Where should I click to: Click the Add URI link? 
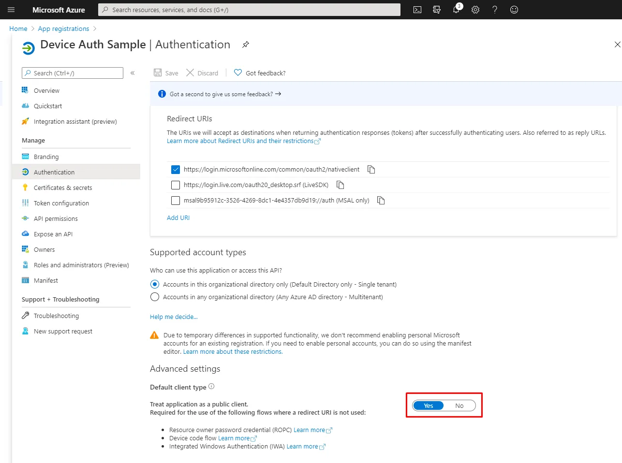pos(178,217)
